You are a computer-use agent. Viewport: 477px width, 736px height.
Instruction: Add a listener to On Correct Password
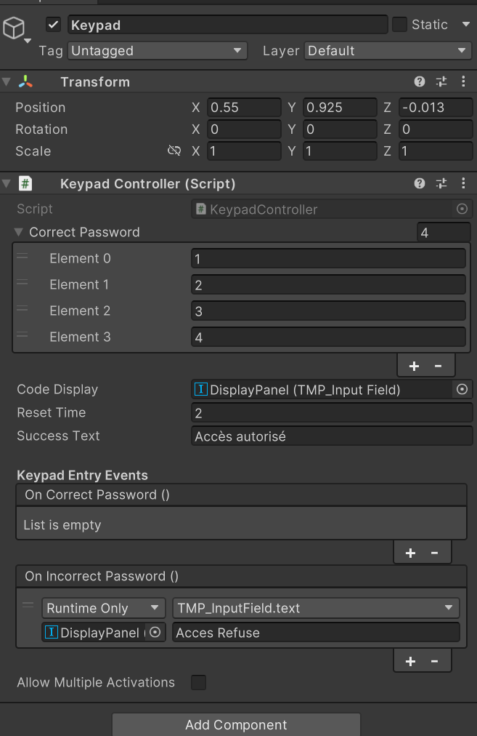(410, 553)
